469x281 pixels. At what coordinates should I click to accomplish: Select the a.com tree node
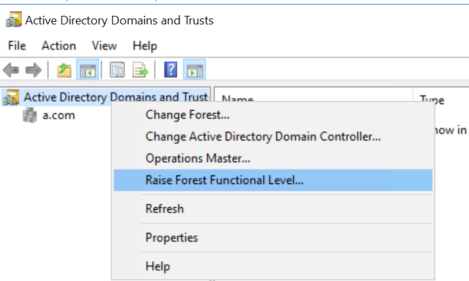click(x=59, y=115)
